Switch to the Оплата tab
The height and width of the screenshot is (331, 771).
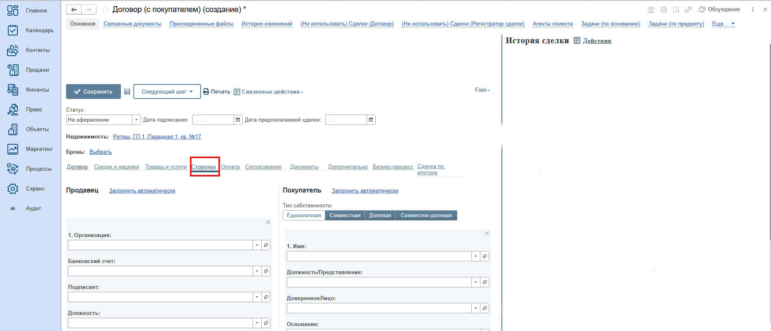tap(230, 167)
